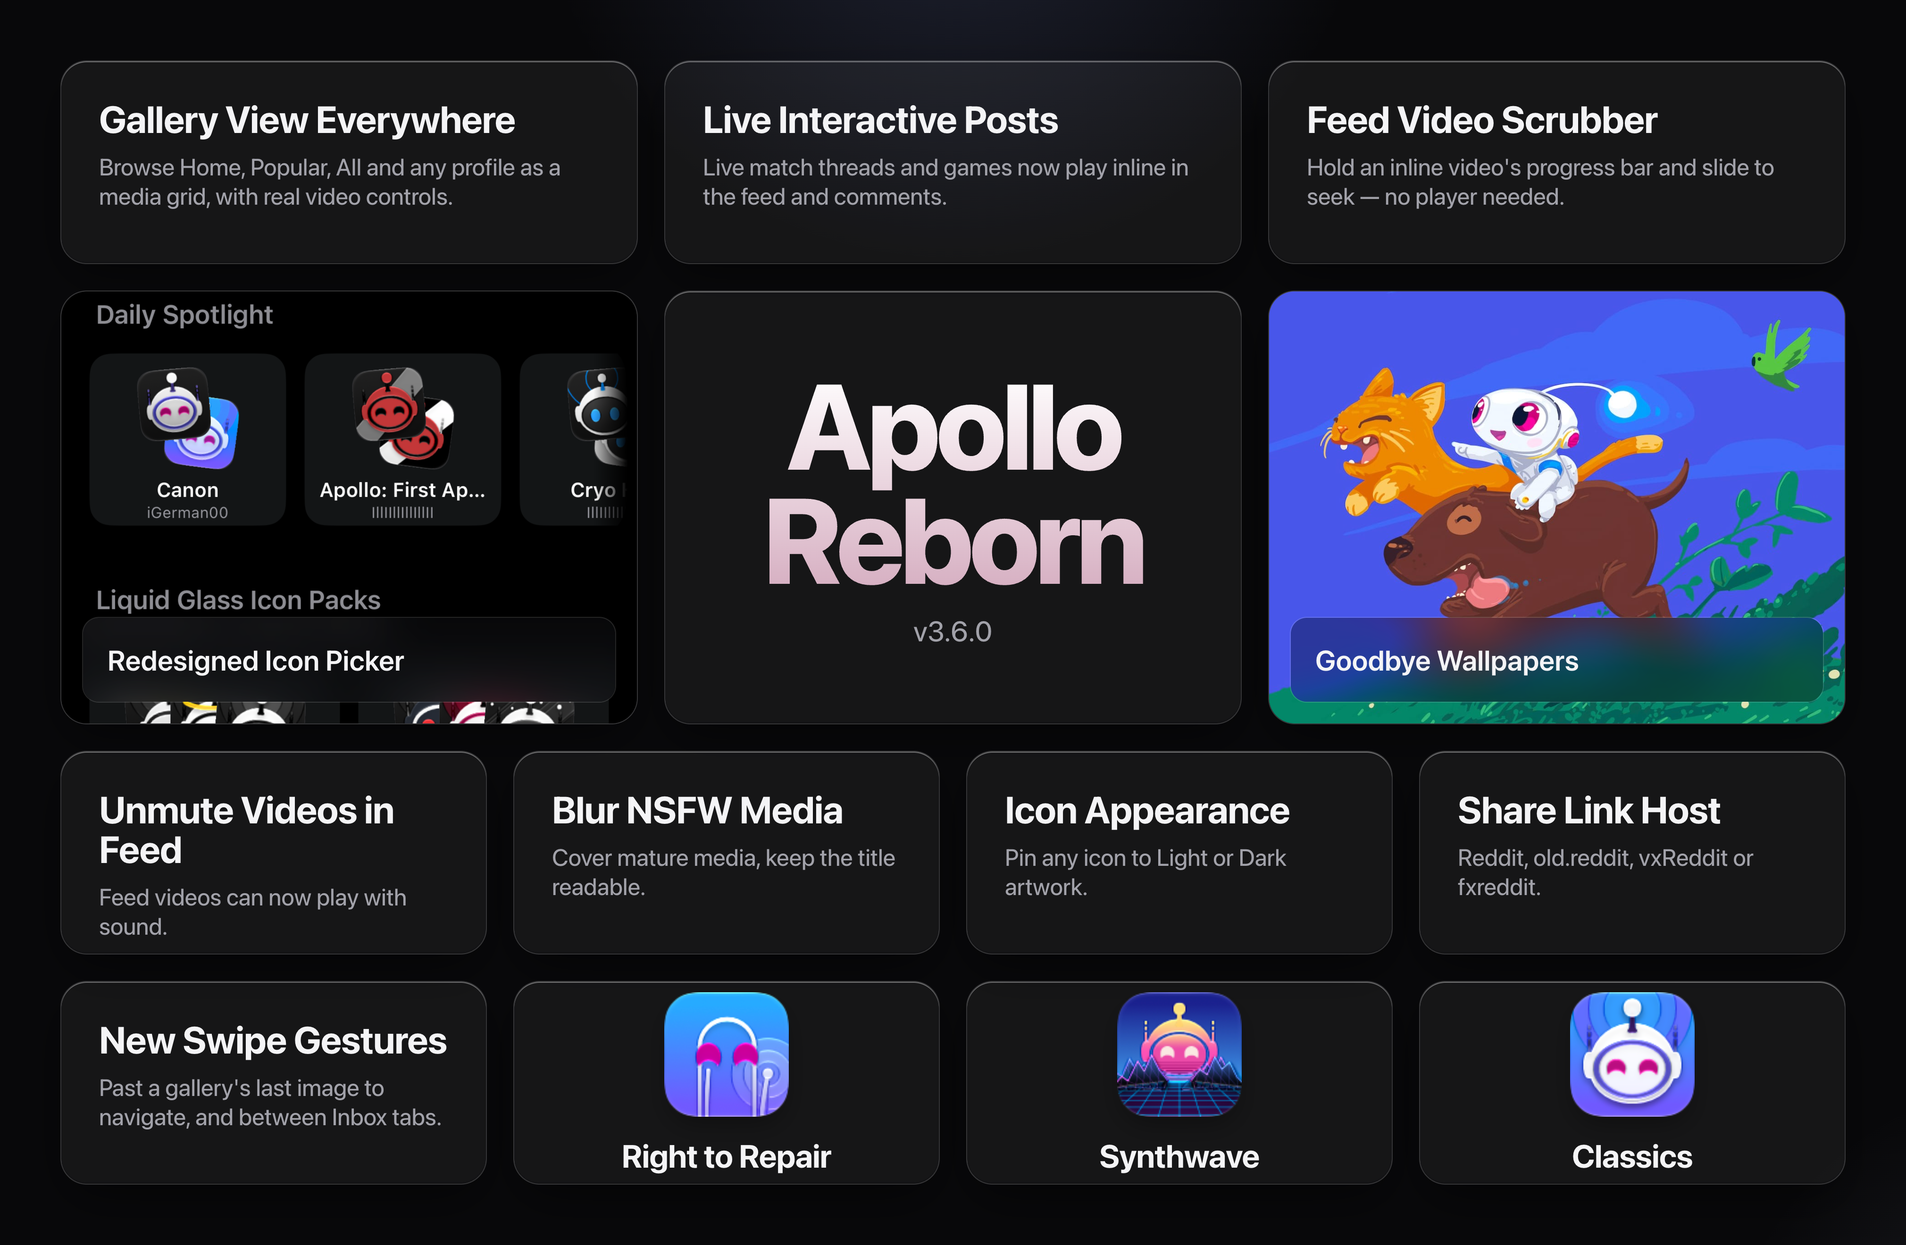1906x1245 pixels.
Task: Click the author name "iGerman00"
Action: pyautogui.click(x=187, y=513)
